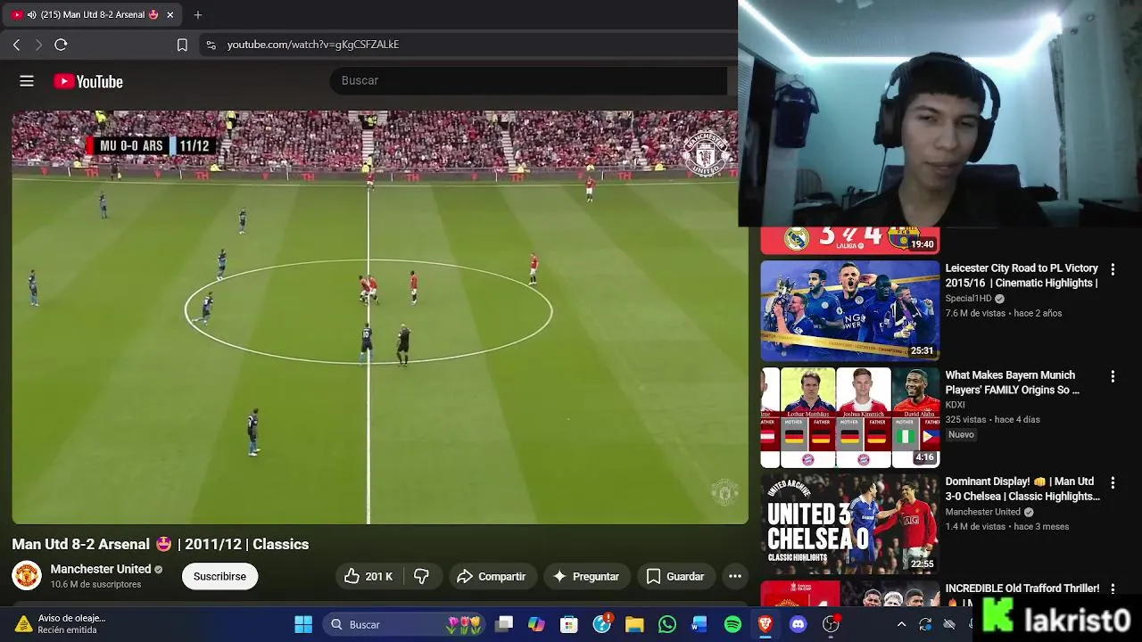This screenshot has width=1142, height=642.
Task: Open Task View from the taskbar
Action: point(504,624)
